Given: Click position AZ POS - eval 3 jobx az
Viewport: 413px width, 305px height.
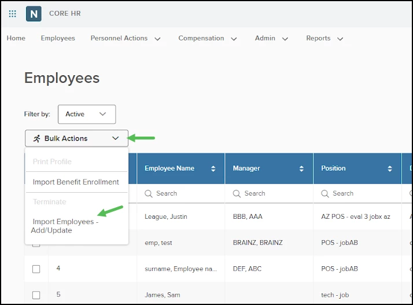Looking at the screenshot, I should click(x=356, y=216).
